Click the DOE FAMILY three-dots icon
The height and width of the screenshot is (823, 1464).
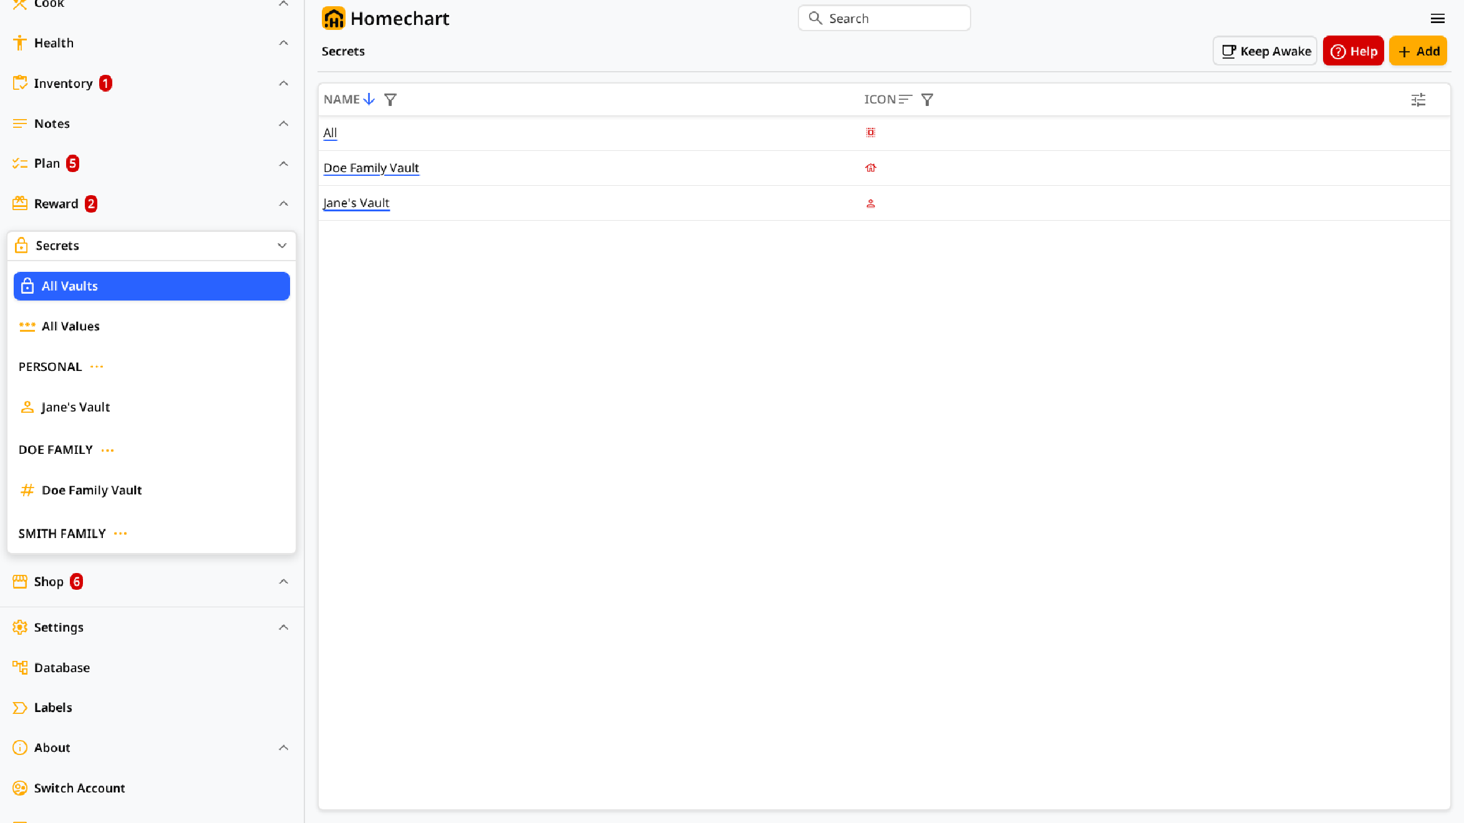point(108,450)
